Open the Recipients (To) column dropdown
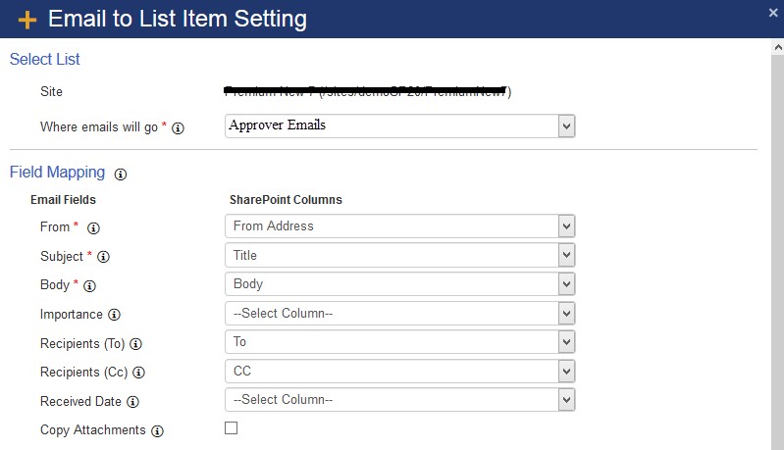 (399, 342)
